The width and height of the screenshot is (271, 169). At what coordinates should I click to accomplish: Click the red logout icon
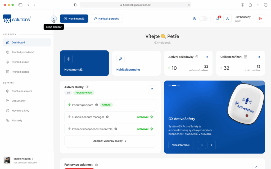click(x=261, y=18)
